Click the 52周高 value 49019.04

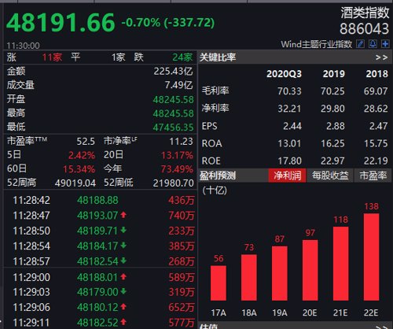75,183
